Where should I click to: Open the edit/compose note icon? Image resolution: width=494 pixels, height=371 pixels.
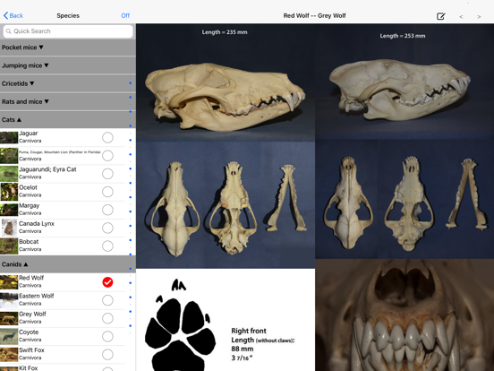tap(441, 16)
